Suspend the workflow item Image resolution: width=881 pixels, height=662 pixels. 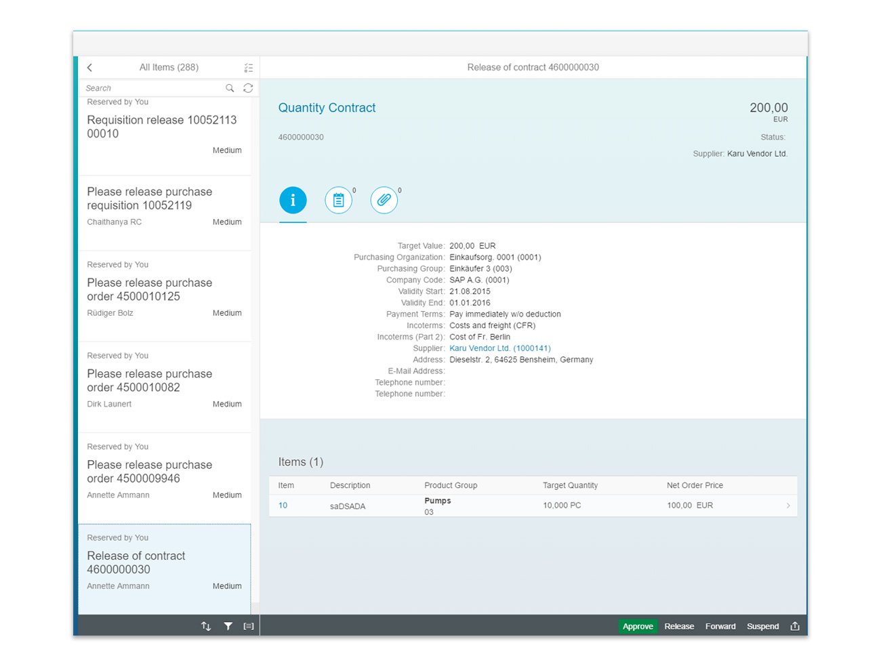coord(762,626)
